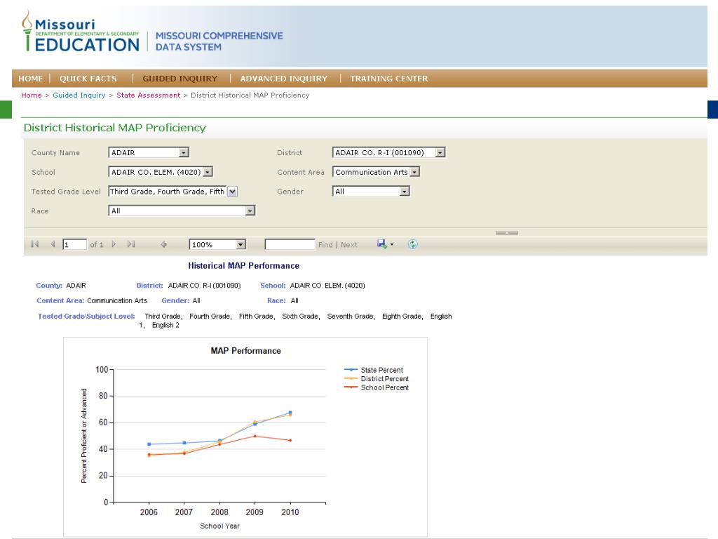Image resolution: width=718 pixels, height=539 pixels.
Task: Click the find text search box
Action: [290, 245]
